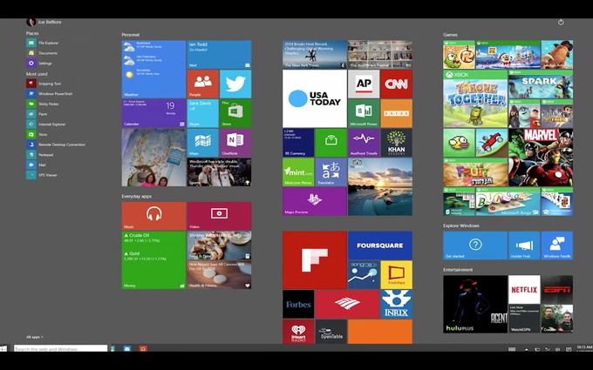
Task: Click the power button
Action: pos(561,22)
